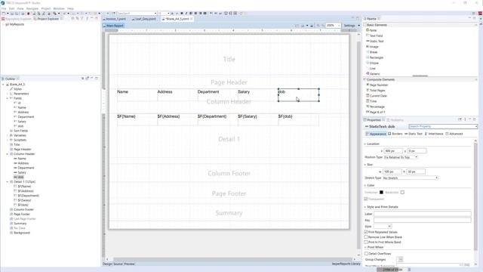This screenshot has height=272, width=483.
Task: Enable Print In First Whole Band
Action: coord(366,243)
